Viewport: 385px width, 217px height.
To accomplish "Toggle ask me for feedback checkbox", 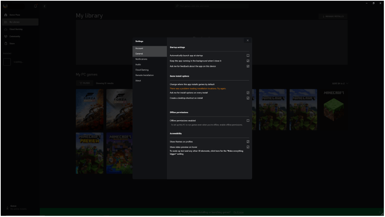I will pyautogui.click(x=248, y=66).
